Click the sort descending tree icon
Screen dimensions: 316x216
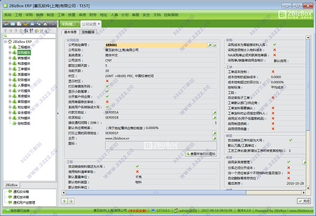point(31,30)
